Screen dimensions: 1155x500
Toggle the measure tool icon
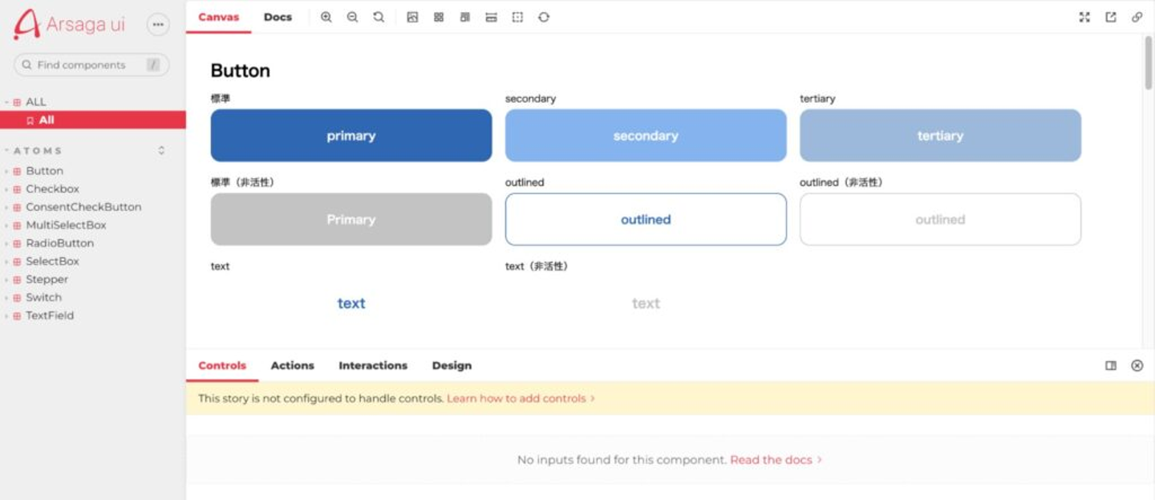(492, 17)
